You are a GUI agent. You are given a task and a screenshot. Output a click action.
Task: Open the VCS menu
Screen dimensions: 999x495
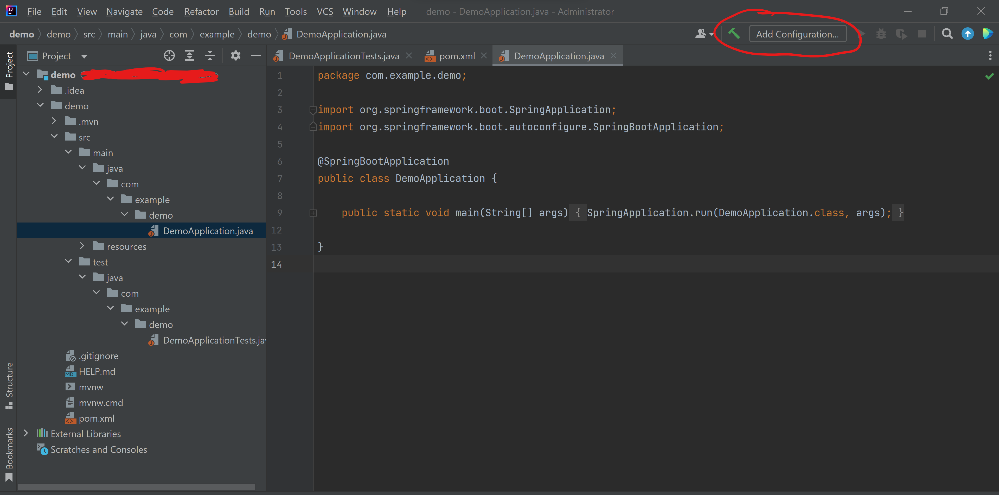coord(325,12)
